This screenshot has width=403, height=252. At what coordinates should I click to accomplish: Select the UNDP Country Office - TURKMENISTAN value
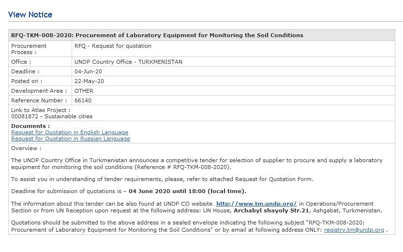pyautogui.click(x=128, y=62)
